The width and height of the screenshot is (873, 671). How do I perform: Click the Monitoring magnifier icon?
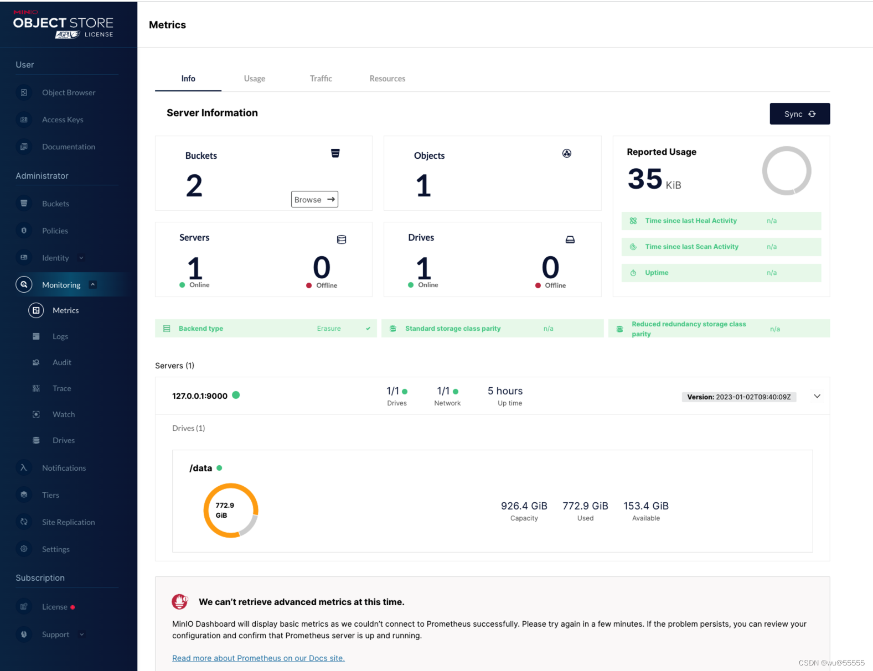pyautogui.click(x=24, y=285)
